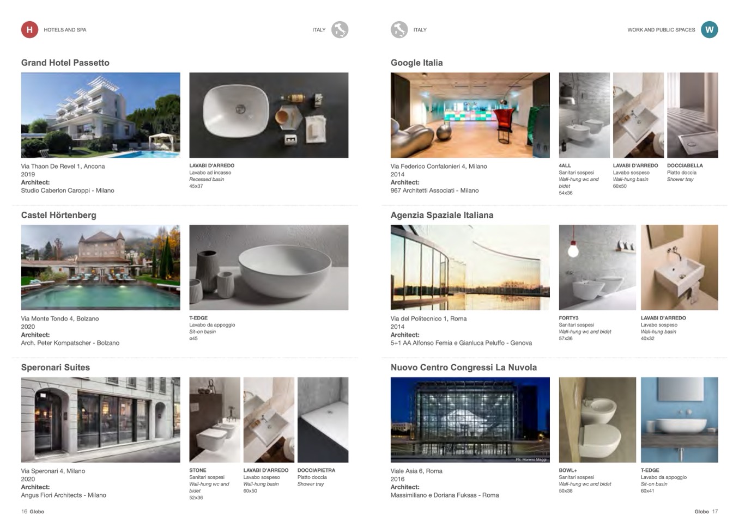Click the teal W Work and Public Spaces icon
The width and height of the screenshot is (739, 522).
[709, 29]
